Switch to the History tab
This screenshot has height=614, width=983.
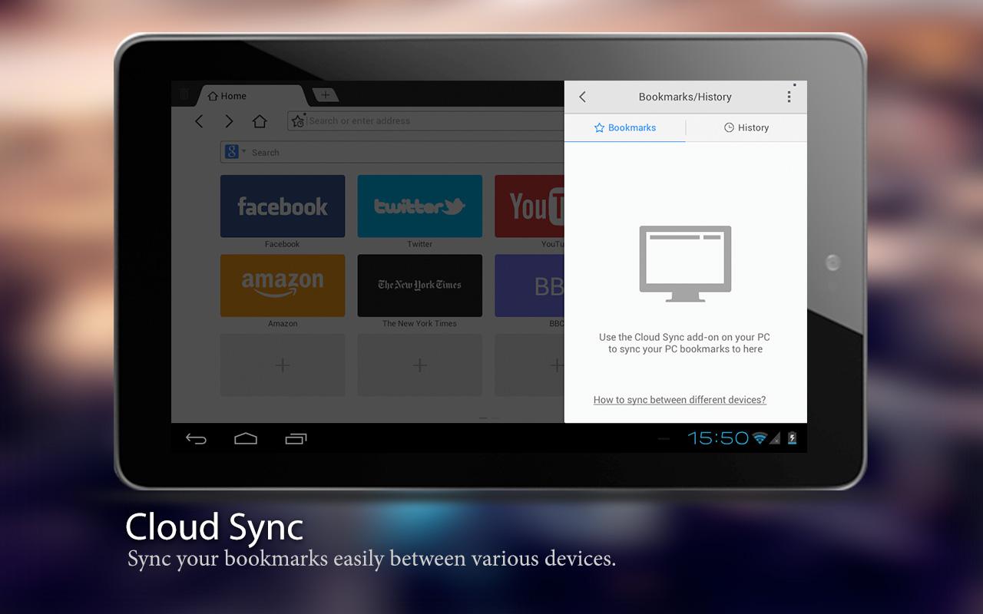(x=746, y=128)
